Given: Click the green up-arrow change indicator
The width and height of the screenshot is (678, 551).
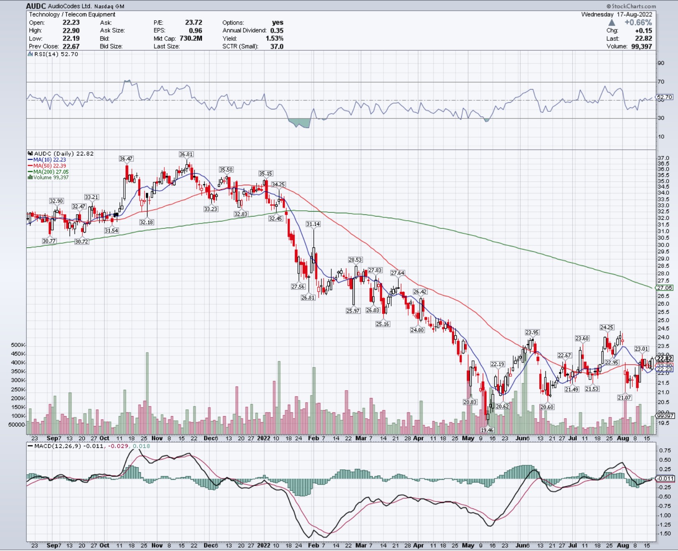Looking at the screenshot, I should pos(612,23).
